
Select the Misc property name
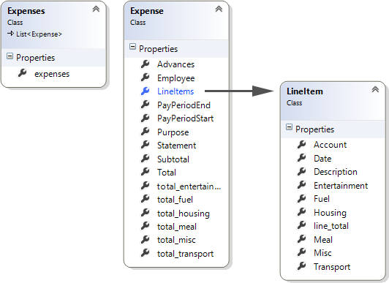point(322,253)
